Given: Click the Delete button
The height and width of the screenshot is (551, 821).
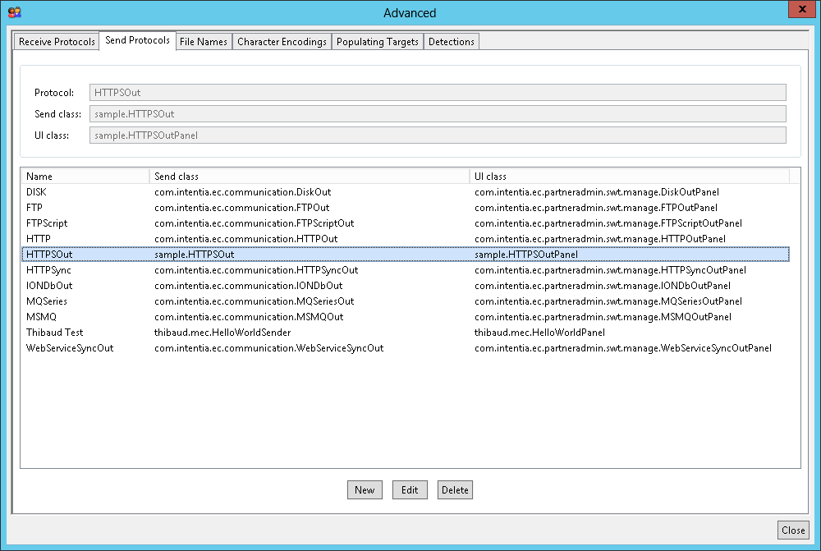Looking at the screenshot, I should coord(455,490).
